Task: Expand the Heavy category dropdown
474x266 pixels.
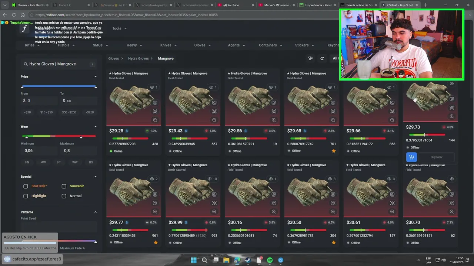Action: 134,45
